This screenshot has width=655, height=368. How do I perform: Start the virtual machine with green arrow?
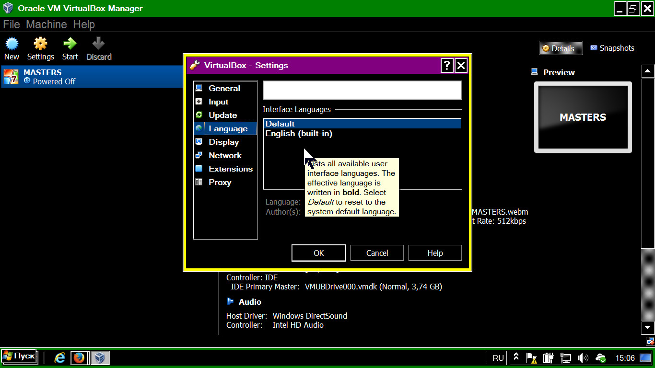(x=70, y=49)
